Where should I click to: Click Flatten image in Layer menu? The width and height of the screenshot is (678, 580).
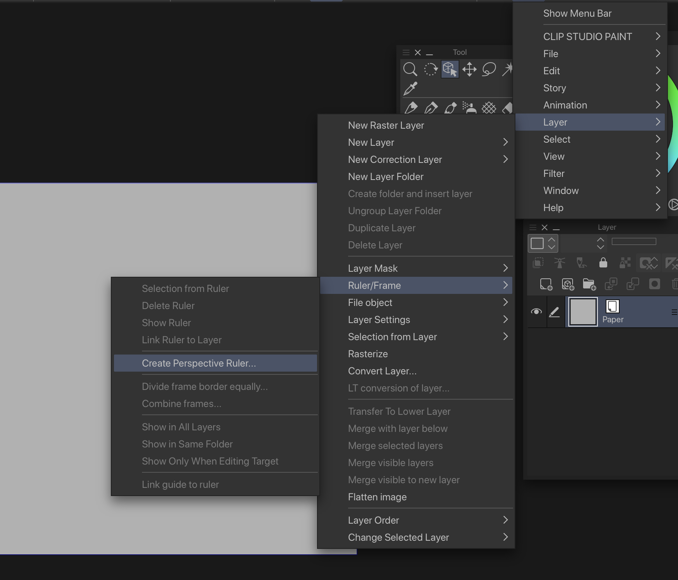click(377, 497)
